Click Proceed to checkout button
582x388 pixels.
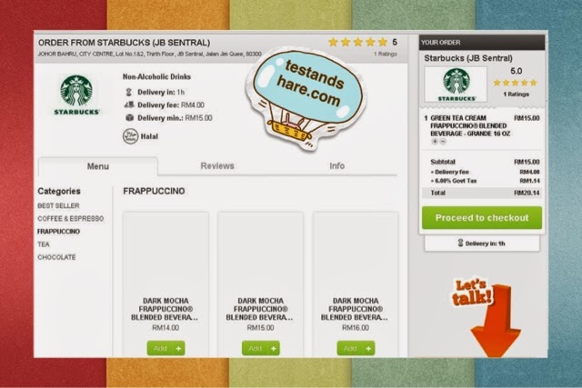pyautogui.click(x=482, y=218)
